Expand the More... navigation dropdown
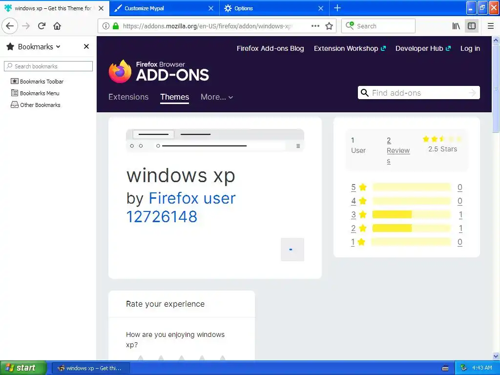Image resolution: width=500 pixels, height=375 pixels. (217, 97)
